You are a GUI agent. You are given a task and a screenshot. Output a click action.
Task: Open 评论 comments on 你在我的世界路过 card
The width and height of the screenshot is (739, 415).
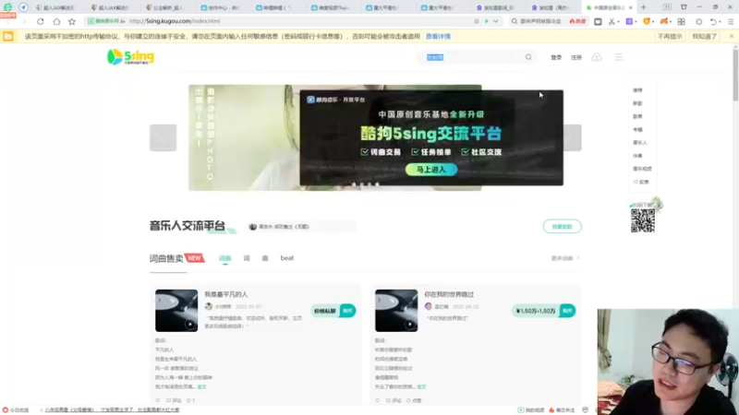(x=394, y=400)
